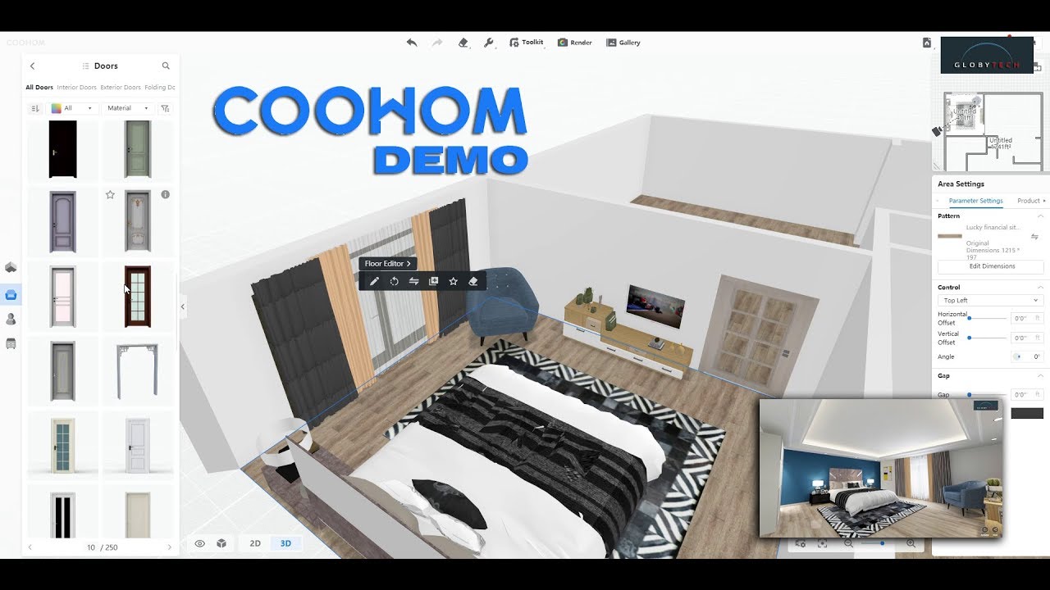Adjust the Horizontal Offset slider
The height and width of the screenshot is (590, 1050).
pyautogui.click(x=988, y=318)
